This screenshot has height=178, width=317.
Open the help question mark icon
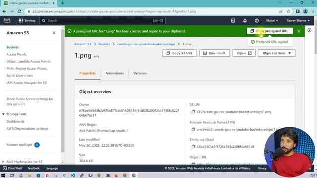[x=257, y=21]
